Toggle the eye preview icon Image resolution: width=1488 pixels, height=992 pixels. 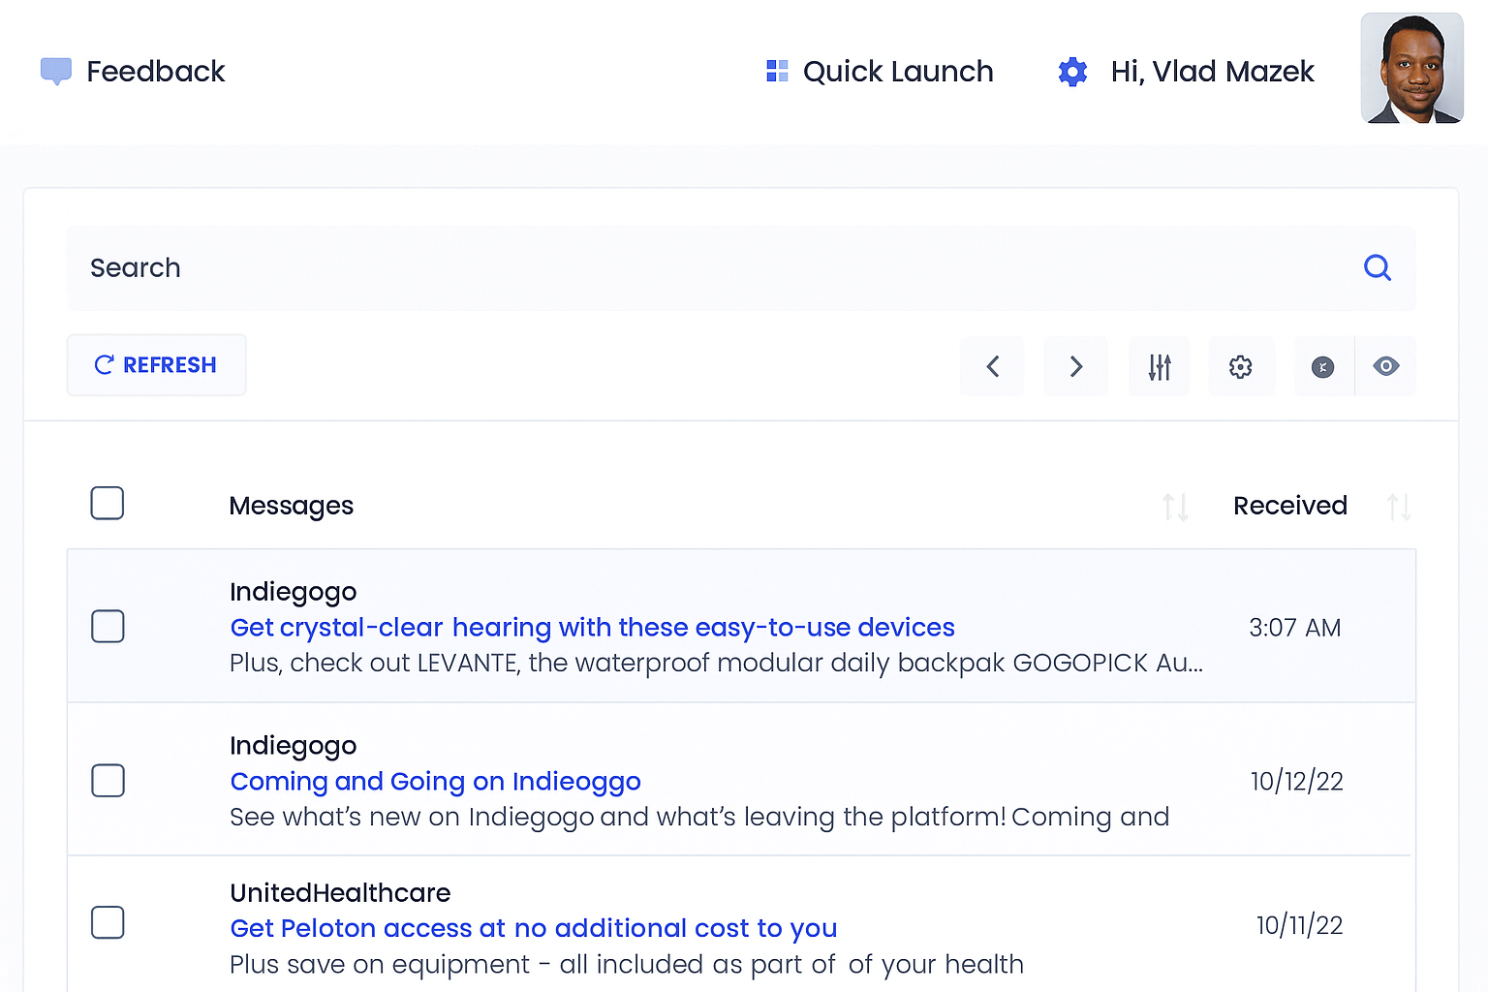click(x=1385, y=366)
